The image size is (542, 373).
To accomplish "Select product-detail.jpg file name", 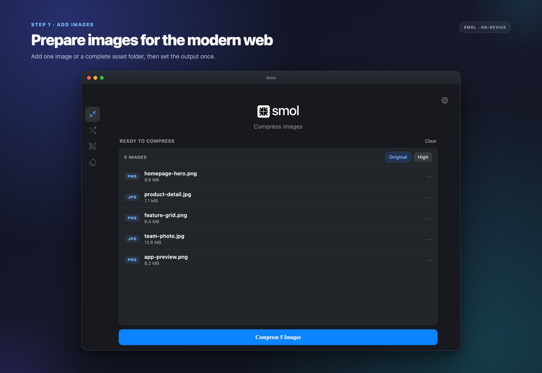I will pyautogui.click(x=168, y=194).
